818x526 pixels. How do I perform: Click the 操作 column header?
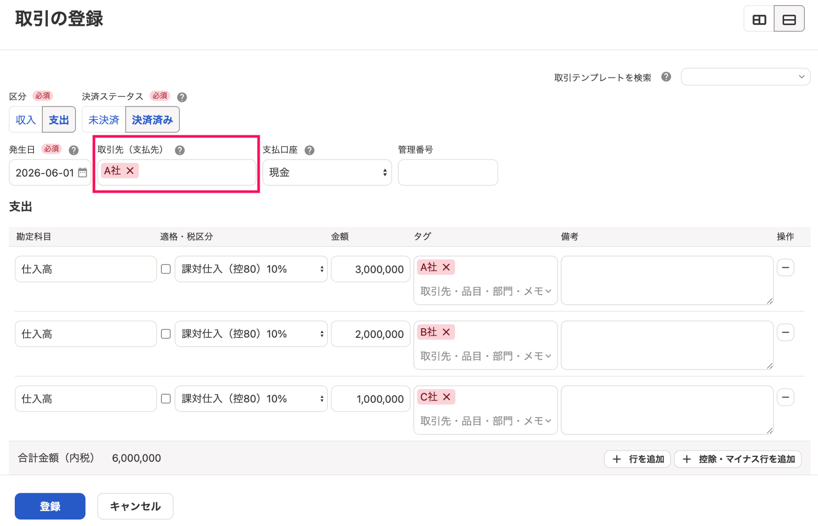coord(785,236)
